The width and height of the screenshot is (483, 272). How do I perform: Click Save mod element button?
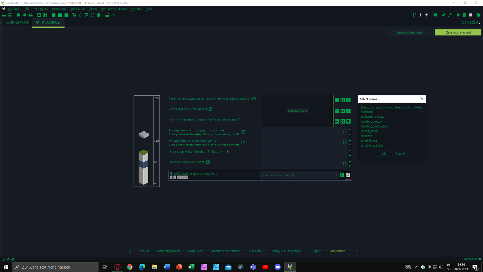[458, 32]
